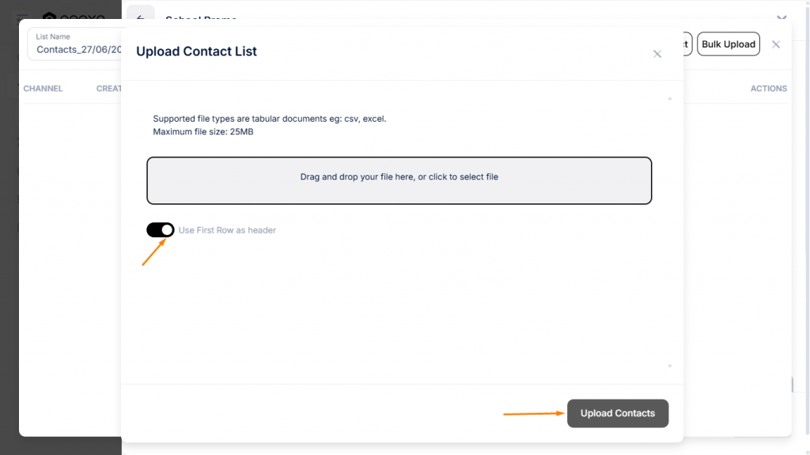The width and height of the screenshot is (810, 455).
Task: Click the dialog's scroll-up arrow
Action: click(670, 99)
